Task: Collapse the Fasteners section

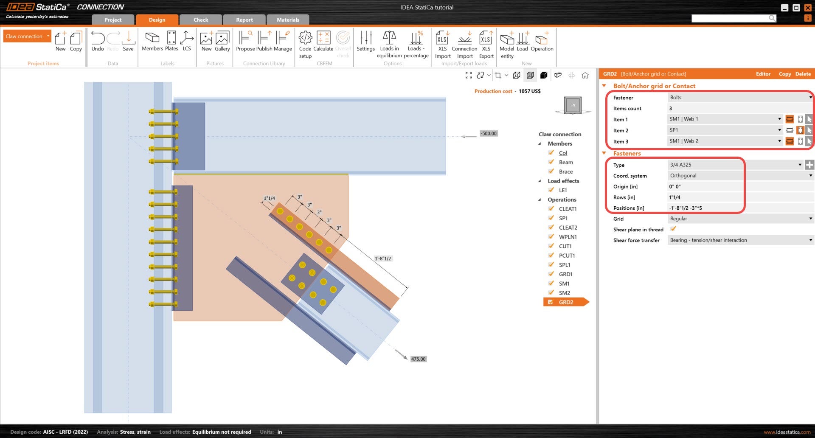Action: pyautogui.click(x=604, y=153)
